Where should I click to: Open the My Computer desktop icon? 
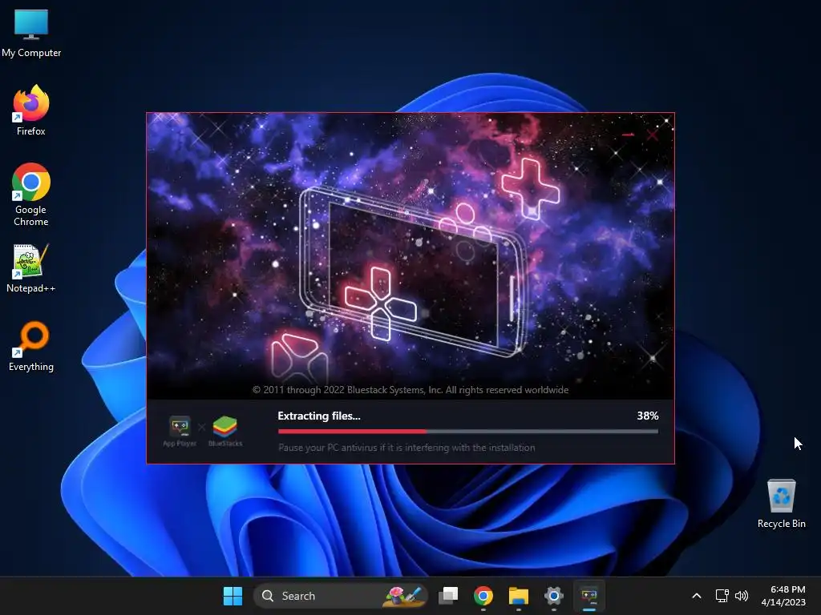pyautogui.click(x=31, y=34)
